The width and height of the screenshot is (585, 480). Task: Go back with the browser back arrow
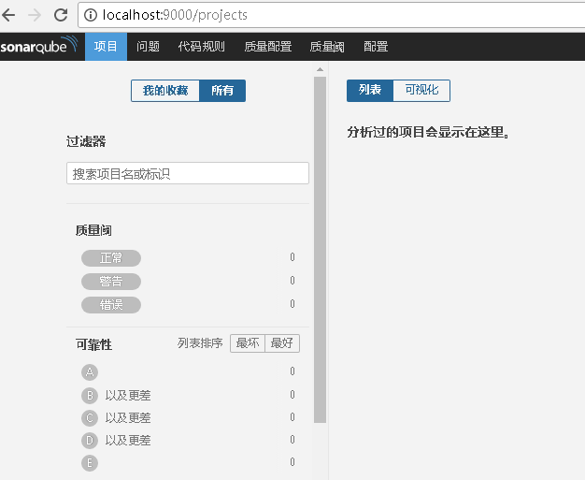(x=8, y=15)
